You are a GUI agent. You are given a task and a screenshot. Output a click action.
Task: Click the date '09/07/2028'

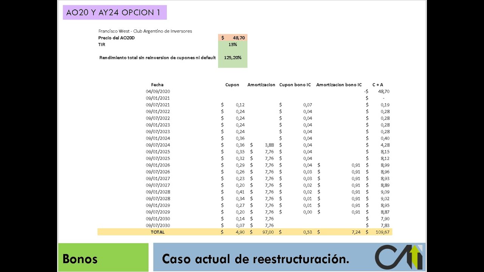coord(158,199)
